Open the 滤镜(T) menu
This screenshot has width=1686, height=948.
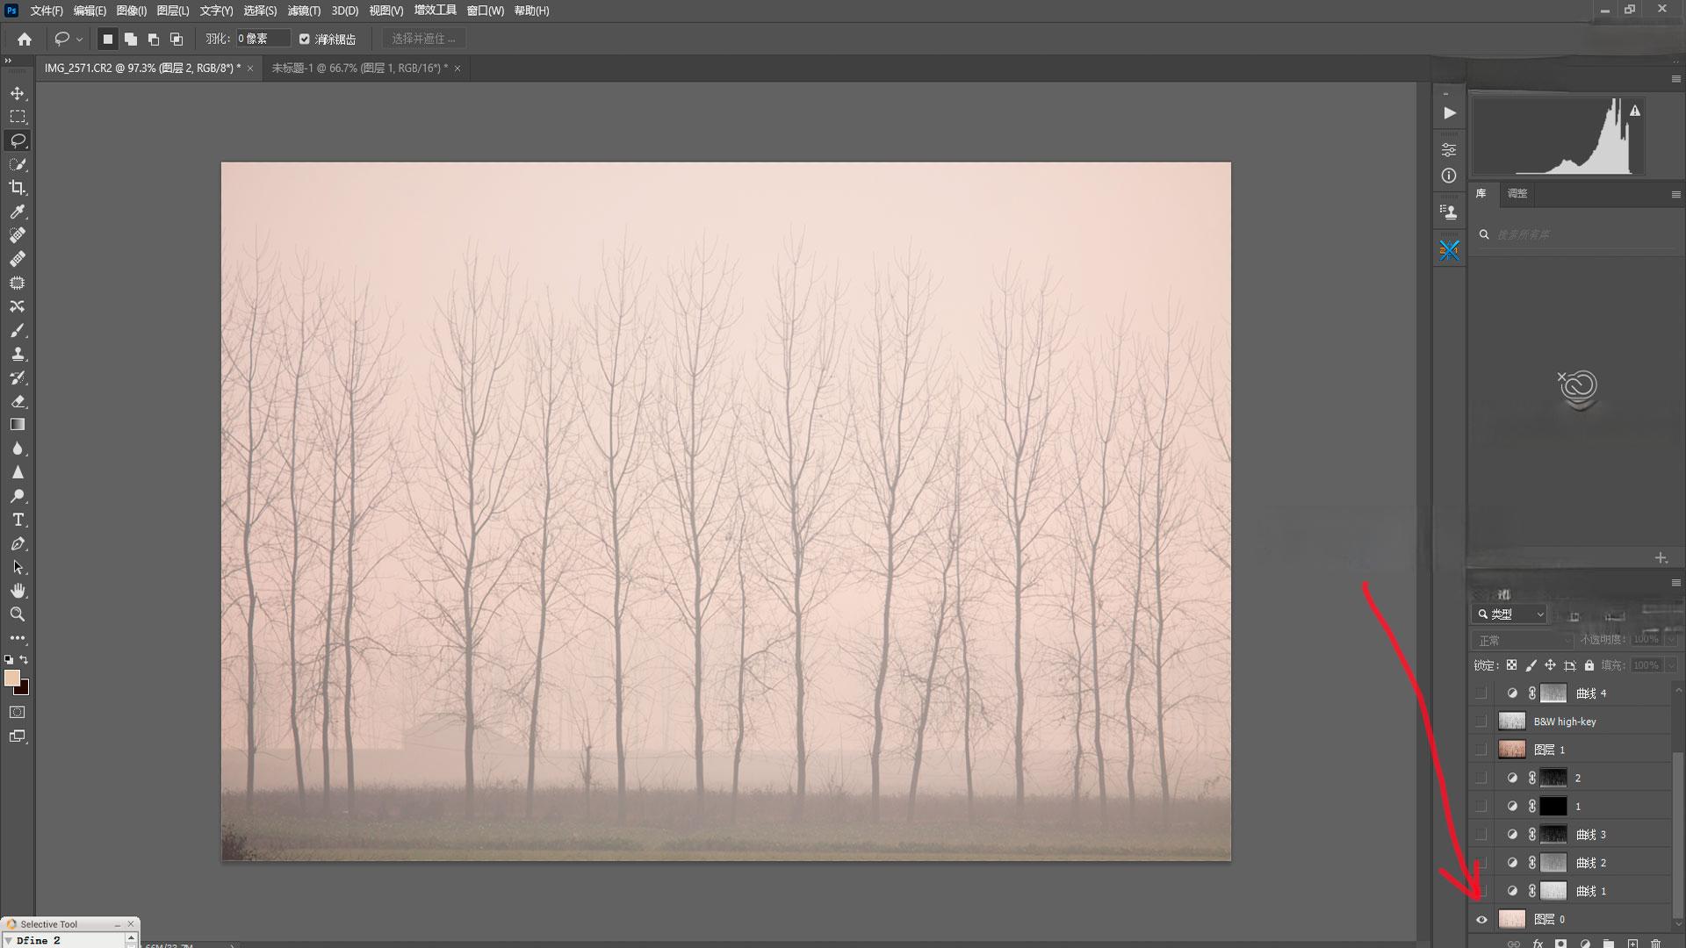coord(304,11)
